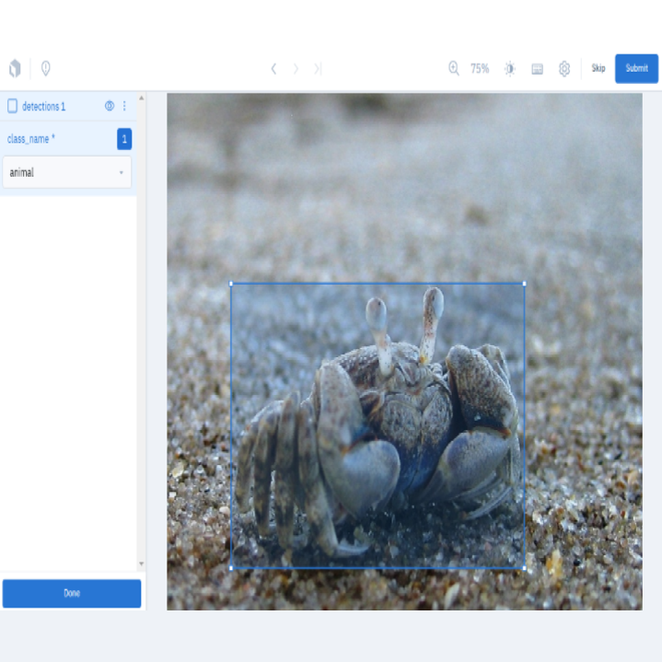Open the animal class dropdown
The height and width of the screenshot is (662, 662).
coord(67,172)
